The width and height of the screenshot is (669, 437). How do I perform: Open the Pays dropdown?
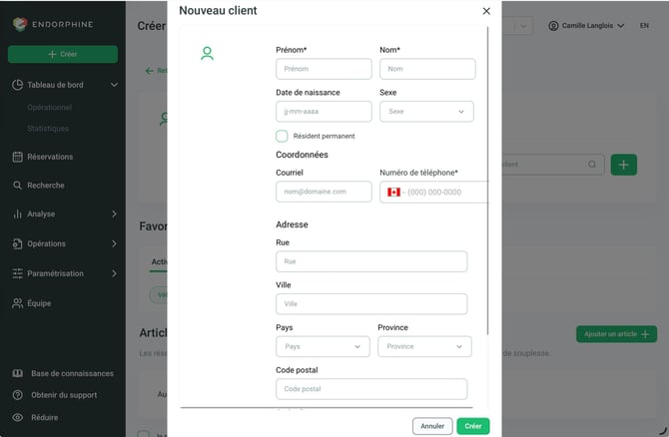[323, 346]
